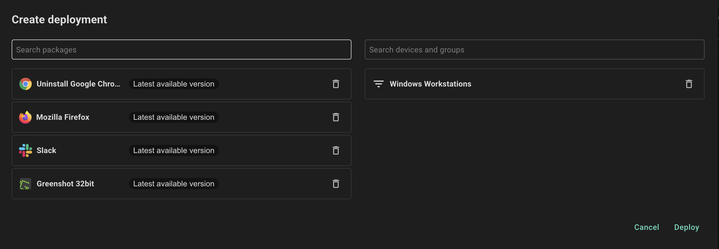Delete Greenshot 32bit package trash icon
719x249 pixels.
coord(336,184)
